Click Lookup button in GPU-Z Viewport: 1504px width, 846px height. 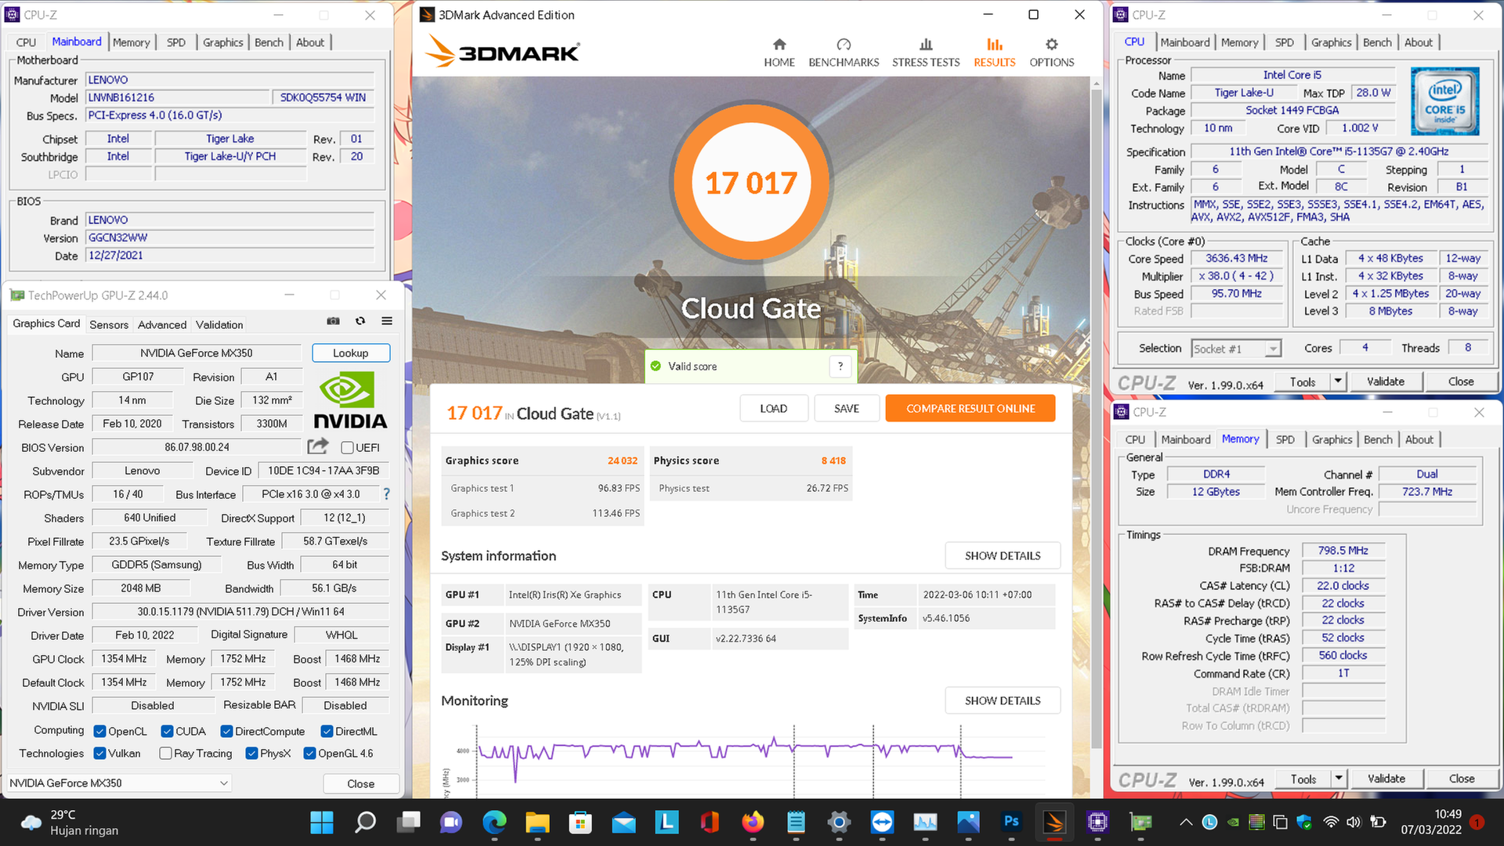(350, 352)
